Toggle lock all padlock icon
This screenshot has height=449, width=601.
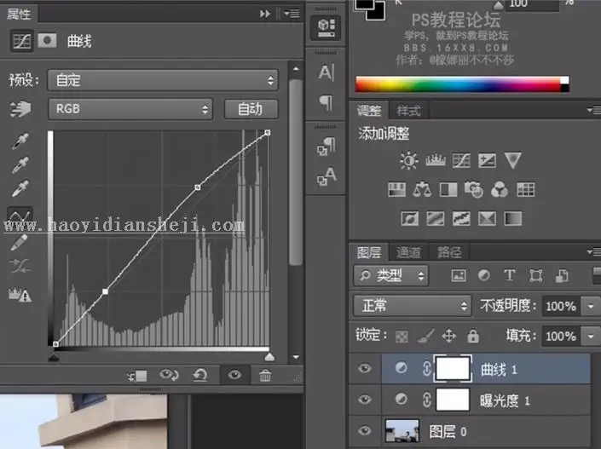click(x=473, y=336)
